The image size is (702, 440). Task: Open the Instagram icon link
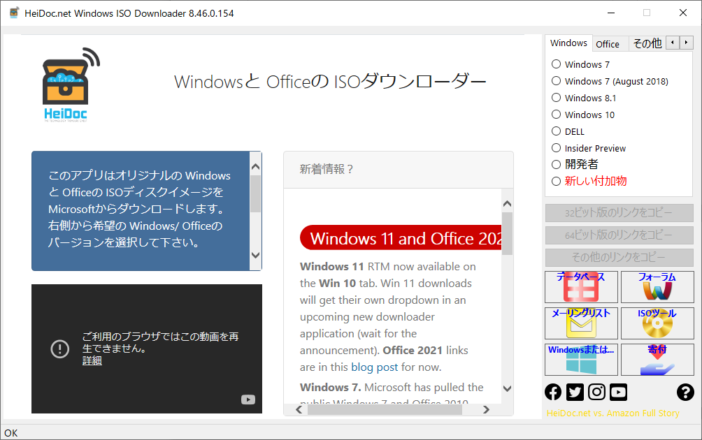pyautogui.click(x=596, y=392)
